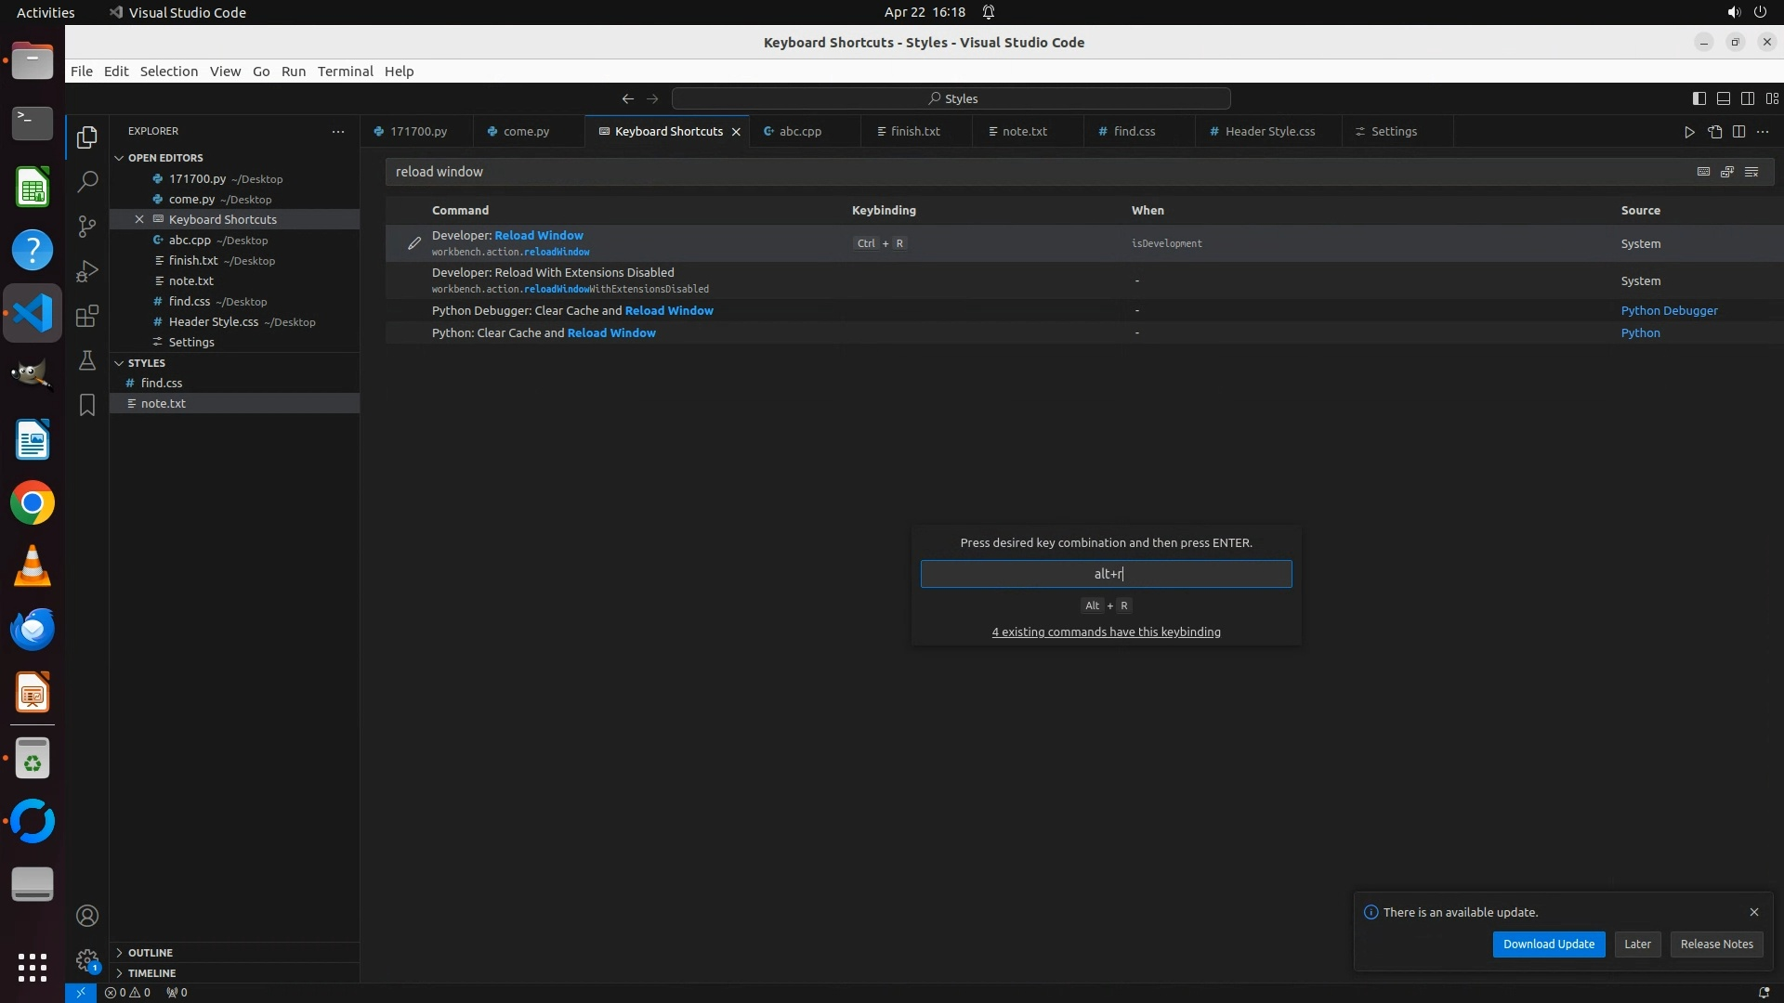Click the keybinding input field
Image resolution: width=1784 pixels, height=1003 pixels.
1106,574
